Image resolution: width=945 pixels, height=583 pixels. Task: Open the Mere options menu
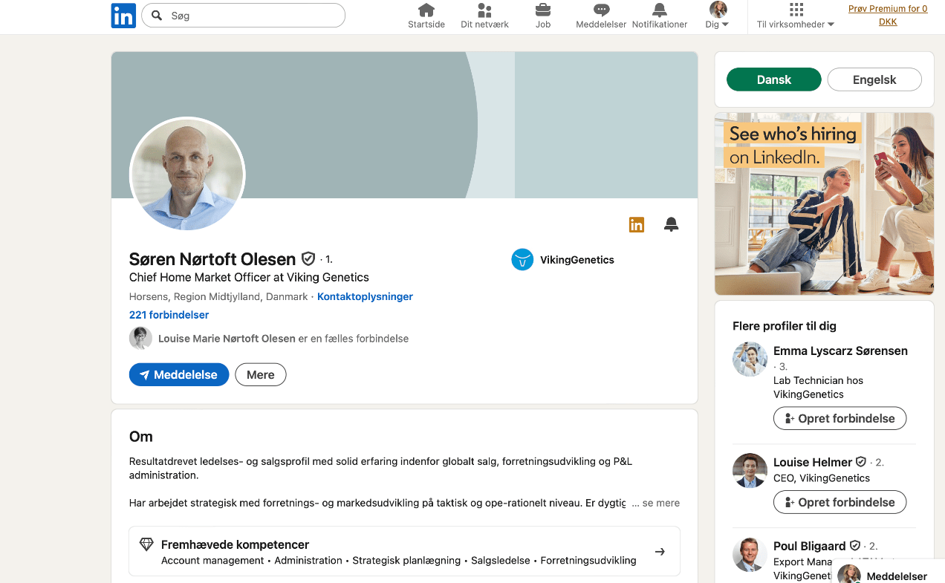260,375
